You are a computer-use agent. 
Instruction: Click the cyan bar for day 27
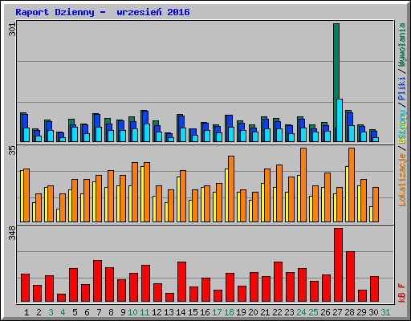[340, 120]
